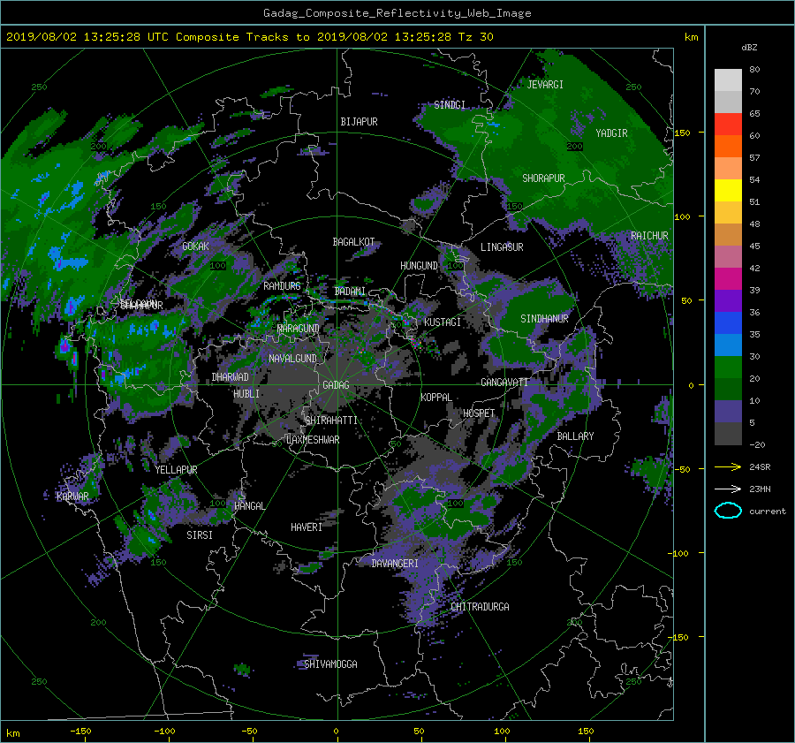
Task: Click the GADAG radar center label
Action: point(336,385)
